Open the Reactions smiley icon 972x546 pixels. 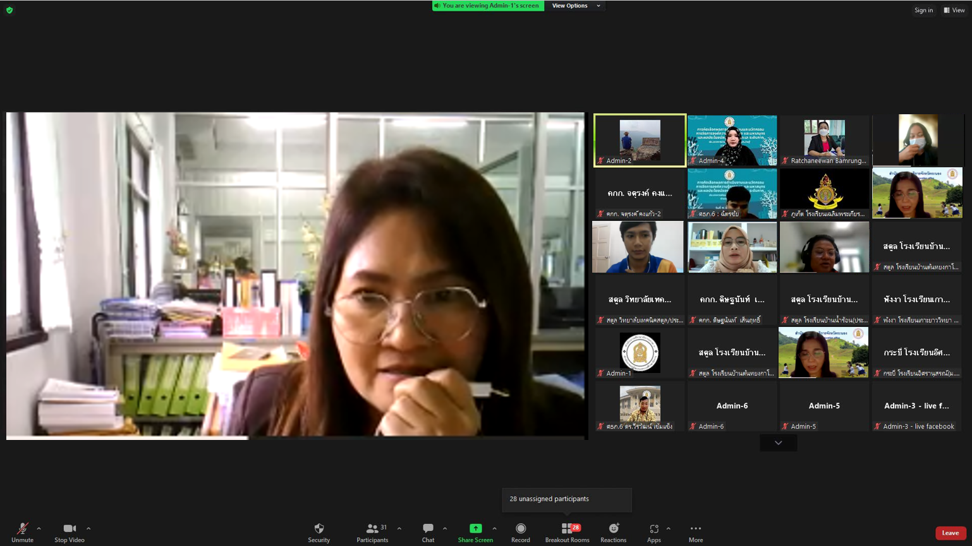point(614,528)
